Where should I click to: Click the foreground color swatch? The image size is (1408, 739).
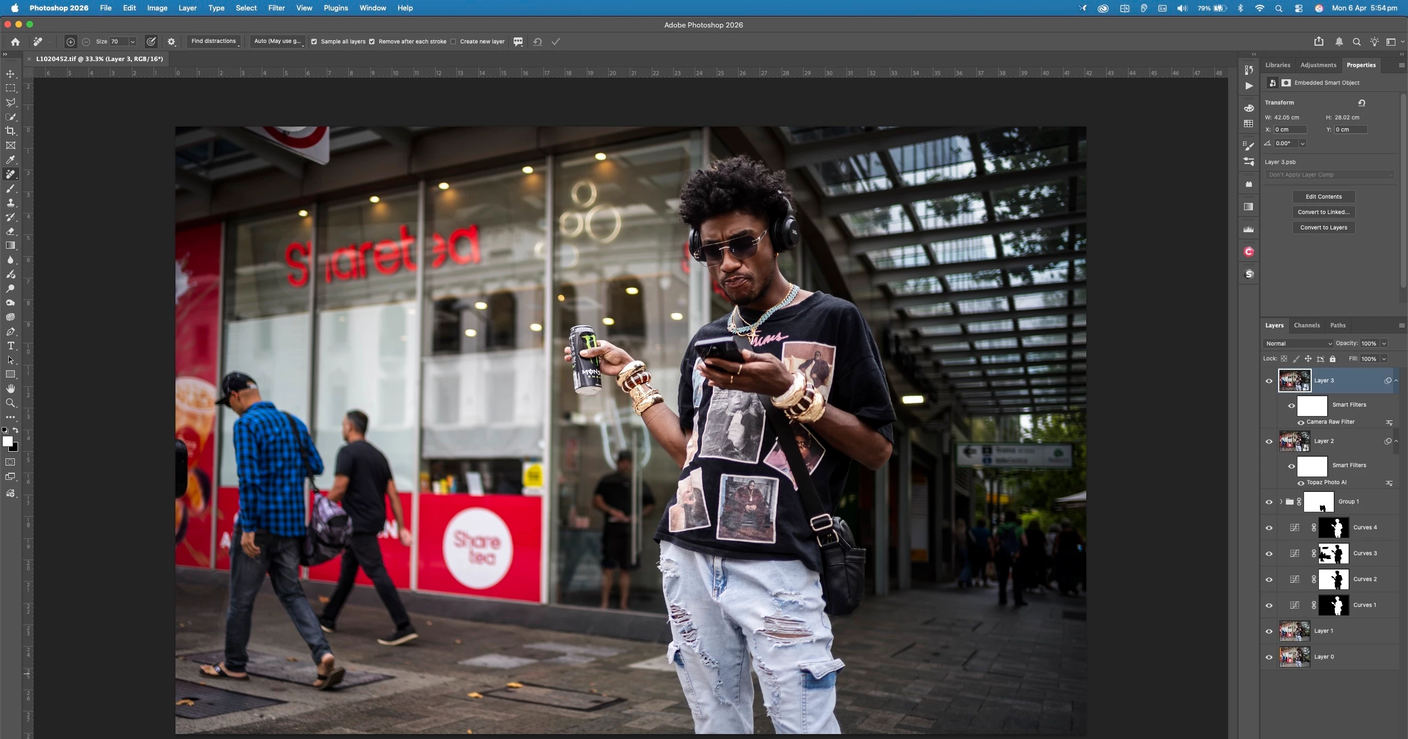point(7,441)
